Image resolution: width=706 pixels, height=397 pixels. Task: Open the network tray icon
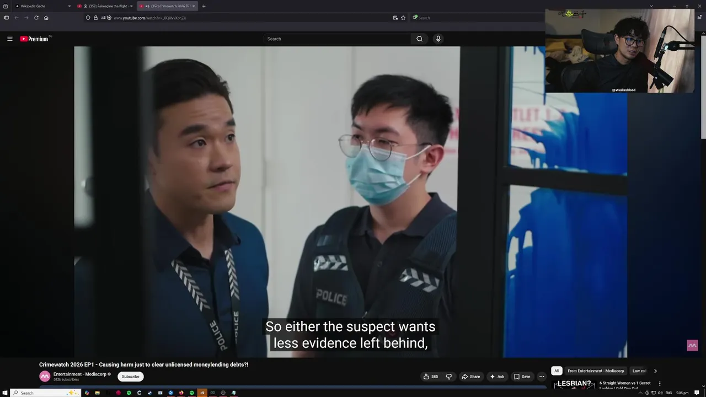654,393
